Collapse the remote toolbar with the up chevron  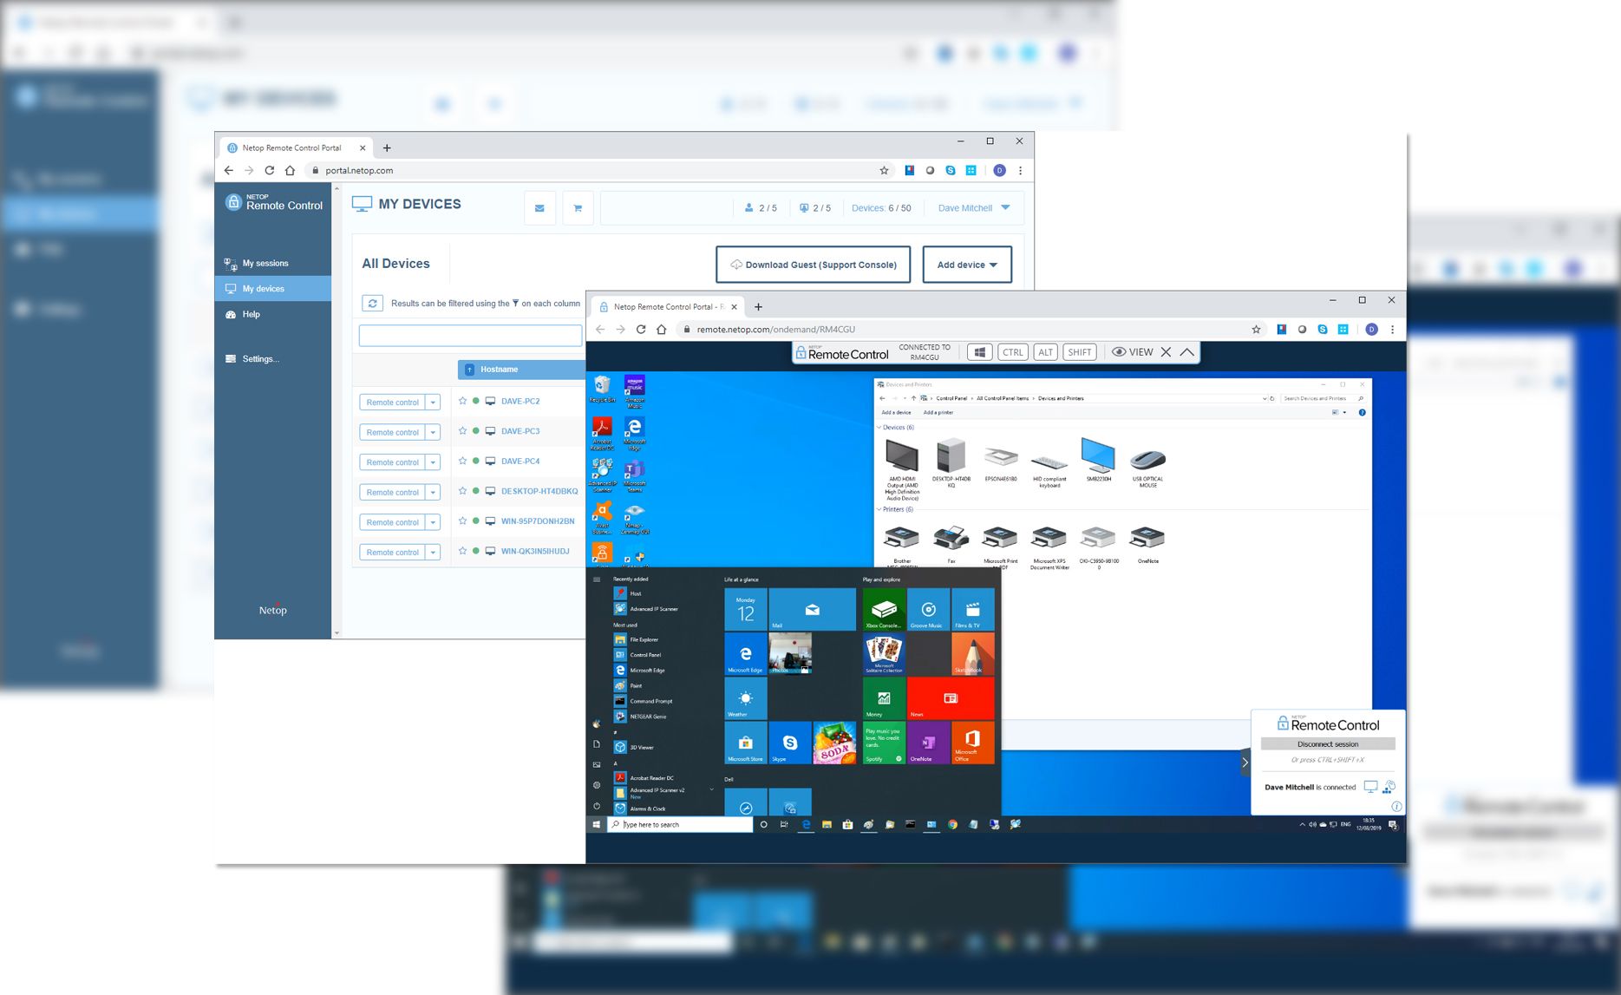tap(1186, 352)
